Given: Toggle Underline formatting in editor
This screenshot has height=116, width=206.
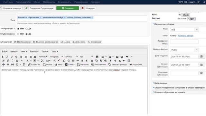Looking at the screenshot, I should pos(12,57).
